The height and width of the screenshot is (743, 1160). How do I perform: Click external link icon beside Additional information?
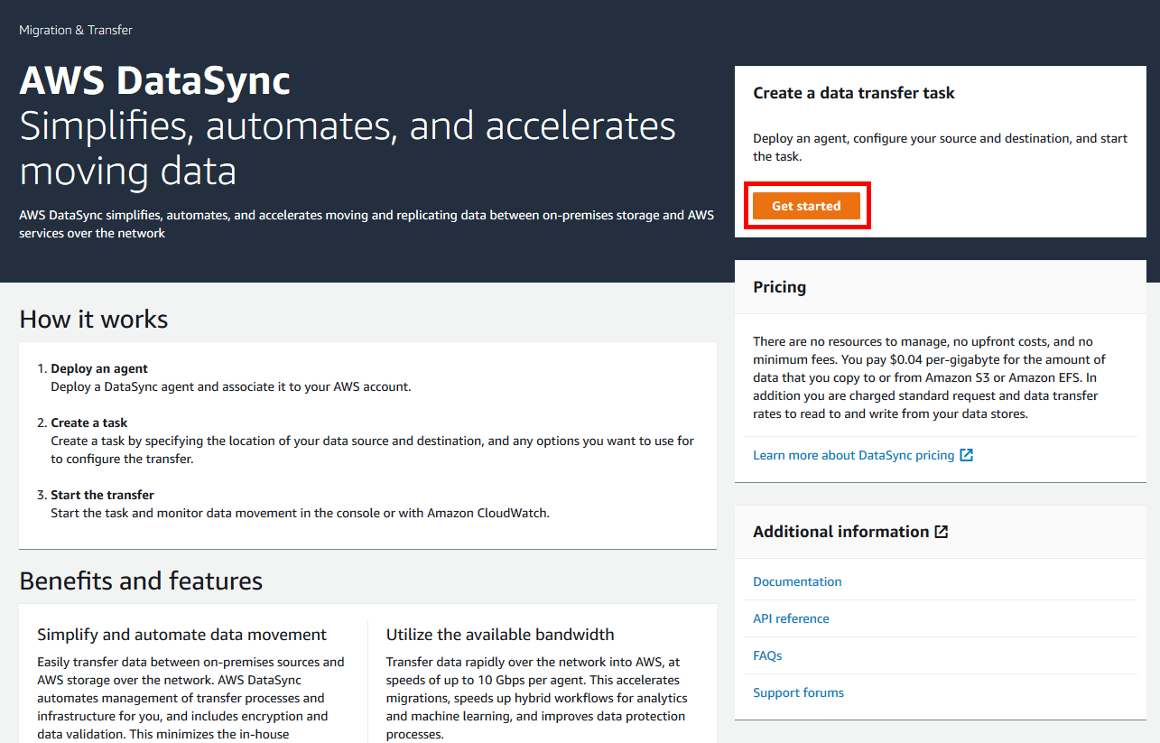942,532
